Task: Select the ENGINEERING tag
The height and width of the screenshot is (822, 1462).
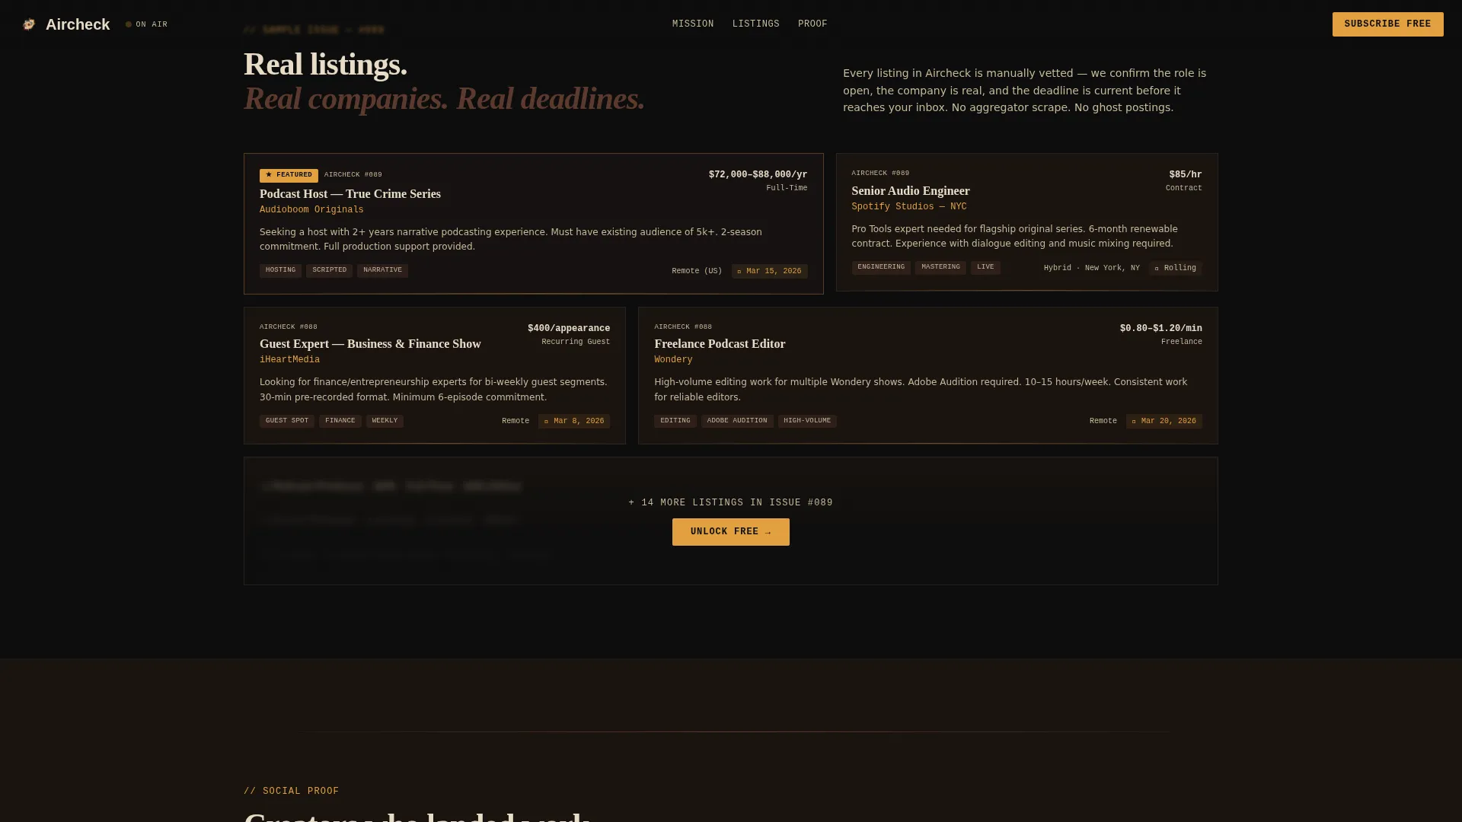Action: (881, 268)
